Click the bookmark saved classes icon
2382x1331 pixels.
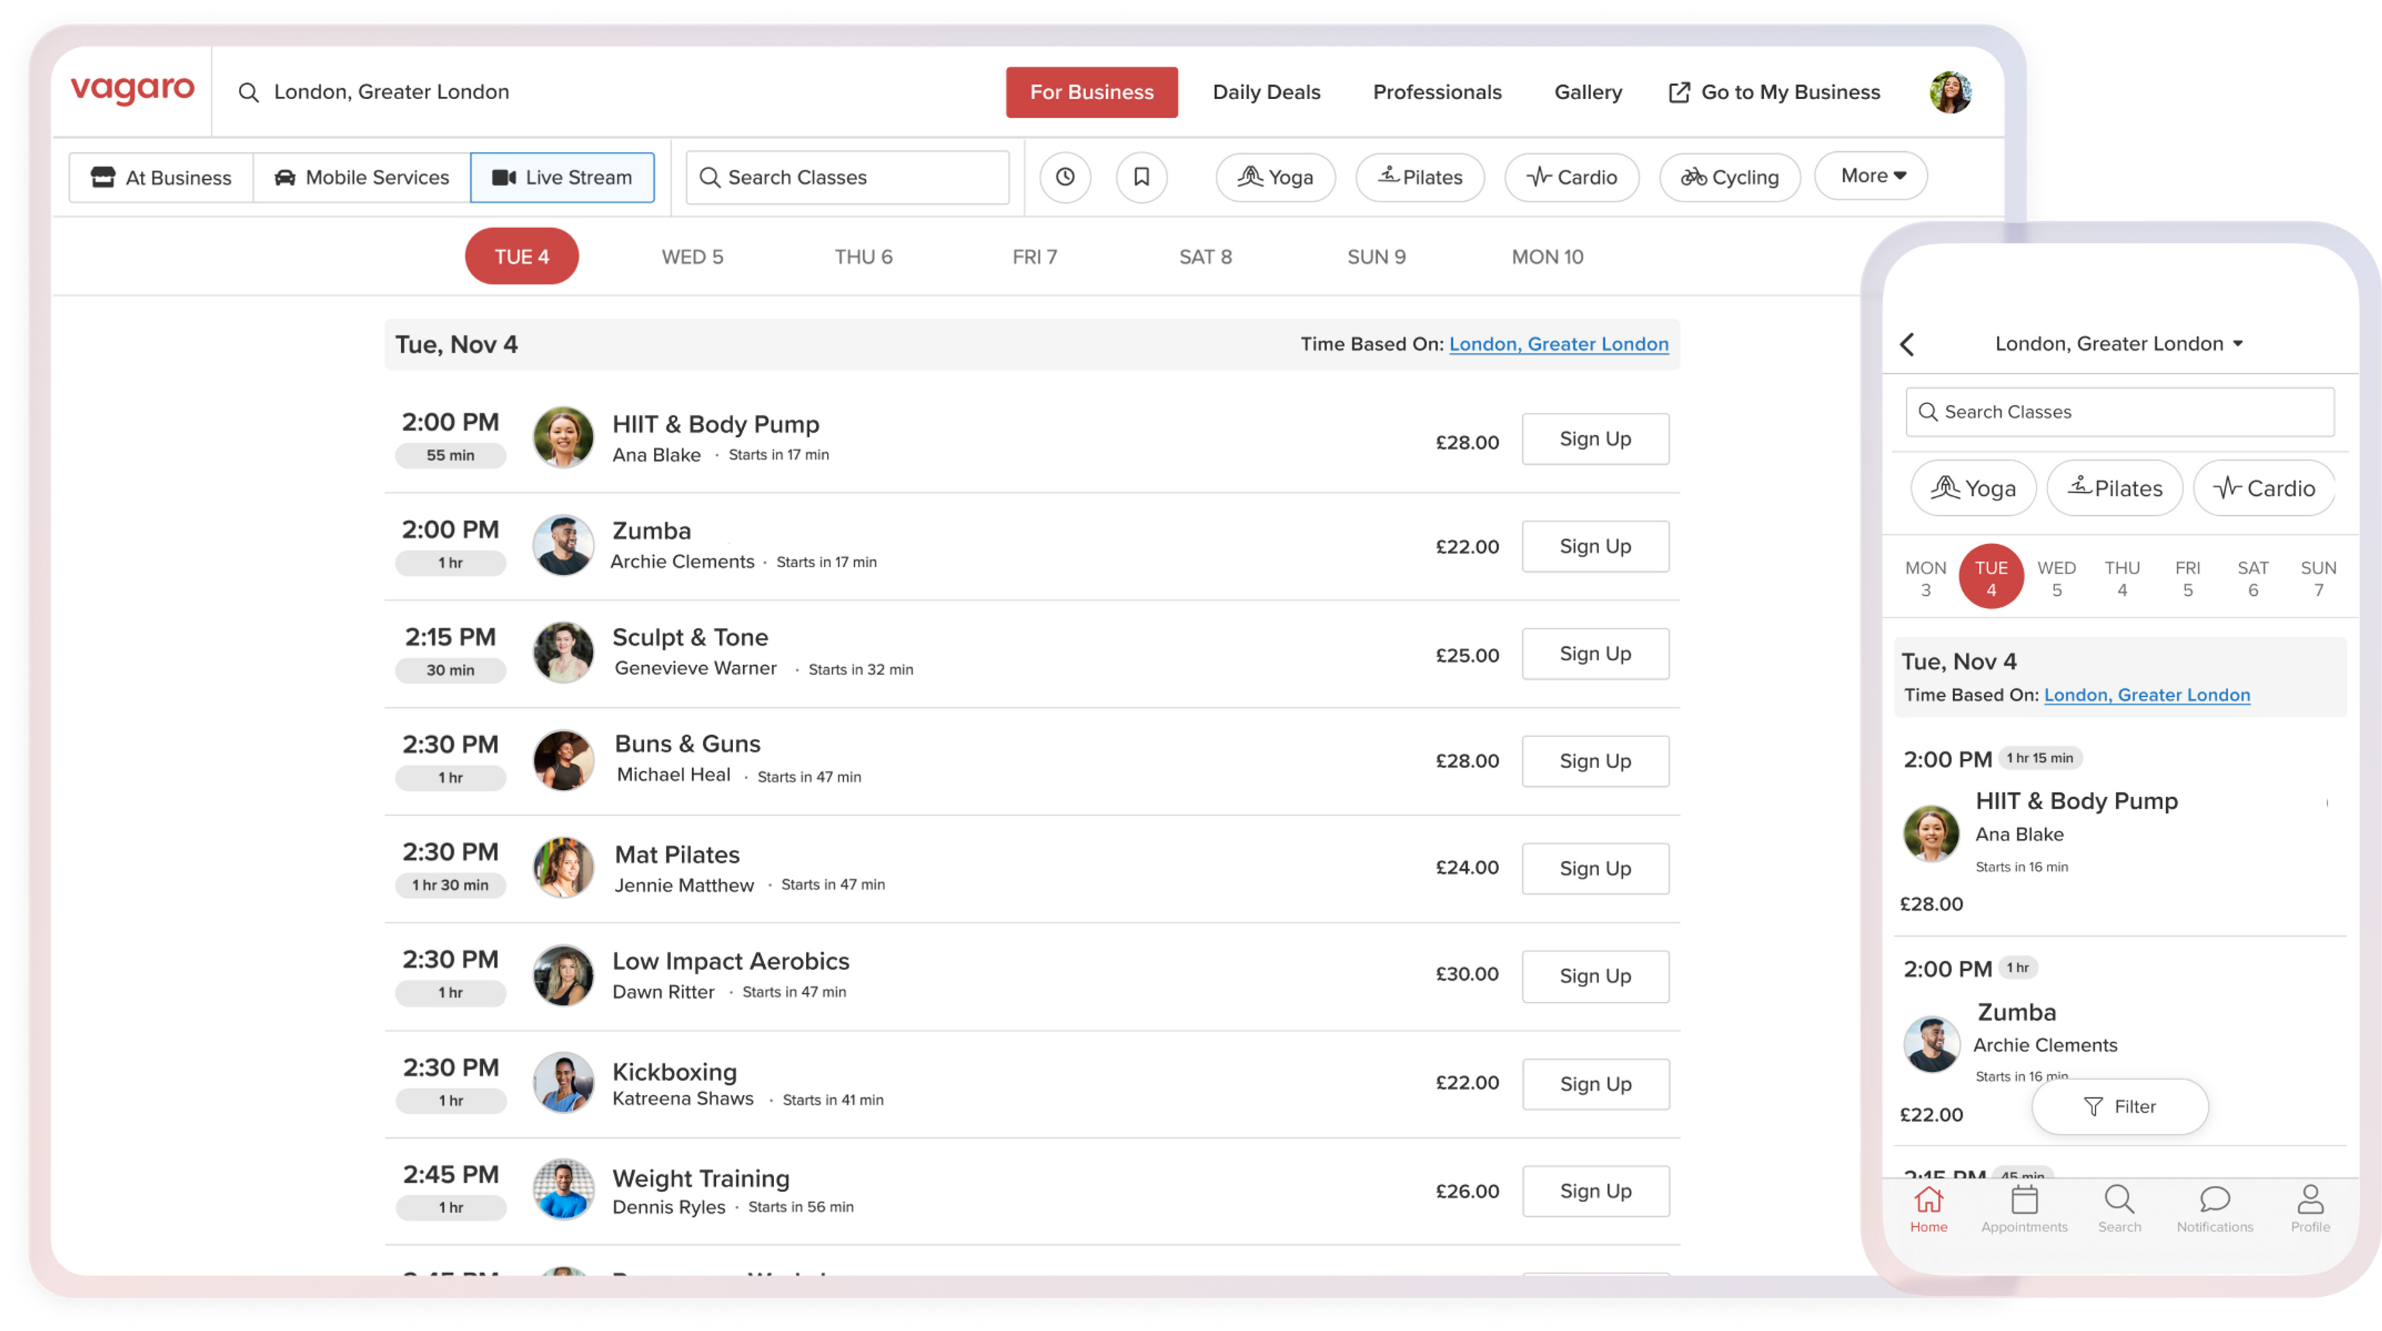[1142, 177]
